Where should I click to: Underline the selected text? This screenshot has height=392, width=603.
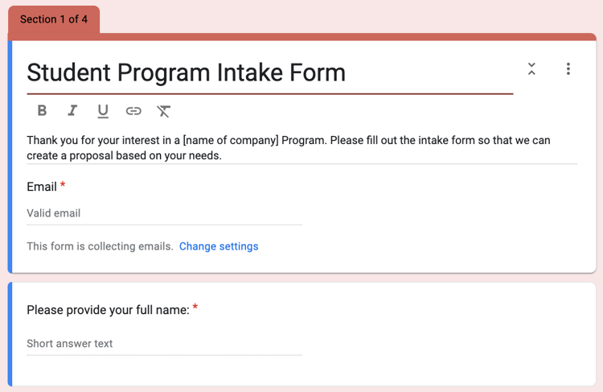tap(103, 111)
